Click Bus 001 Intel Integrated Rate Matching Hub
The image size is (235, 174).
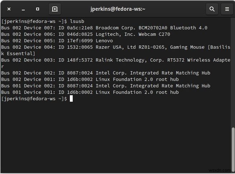(106, 86)
